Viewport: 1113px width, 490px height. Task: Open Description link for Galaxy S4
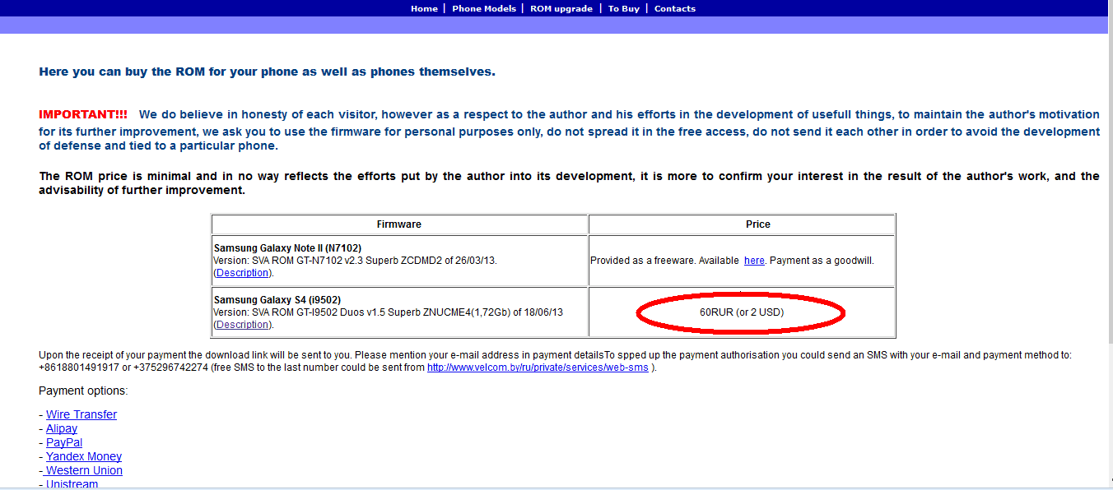point(242,325)
